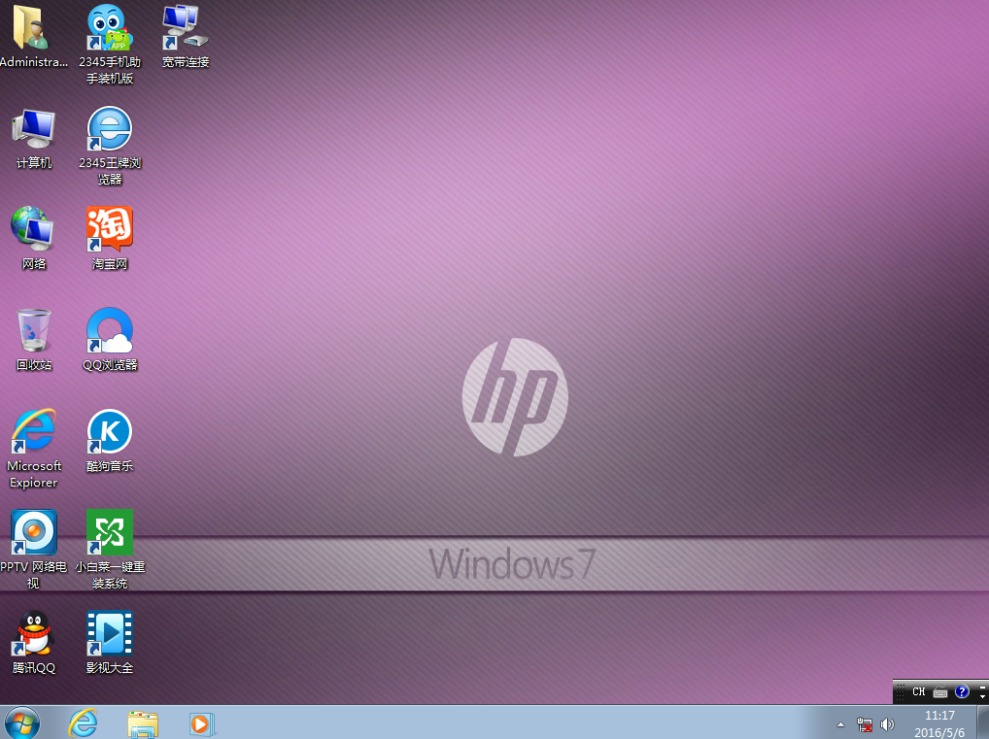Launch QQ浏览器 browser shortcut
This screenshot has height=739, width=989.
(110, 339)
